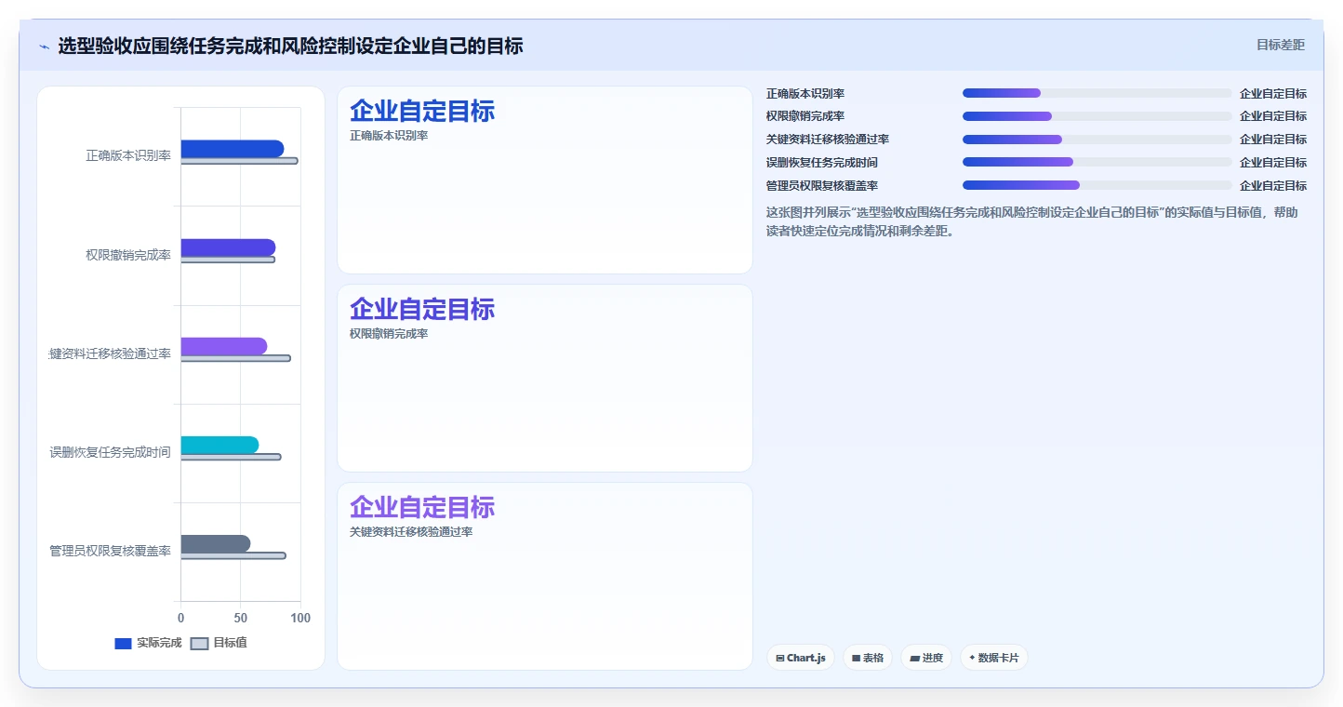This screenshot has width=1343, height=707.
Task: Click 正确版本识别率 label in progress list
Action: (805, 94)
